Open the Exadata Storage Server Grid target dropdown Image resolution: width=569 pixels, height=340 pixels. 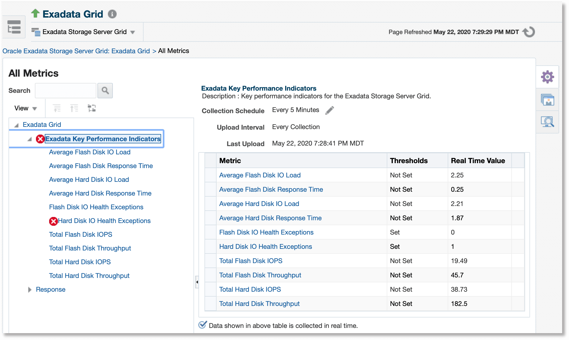pos(133,32)
